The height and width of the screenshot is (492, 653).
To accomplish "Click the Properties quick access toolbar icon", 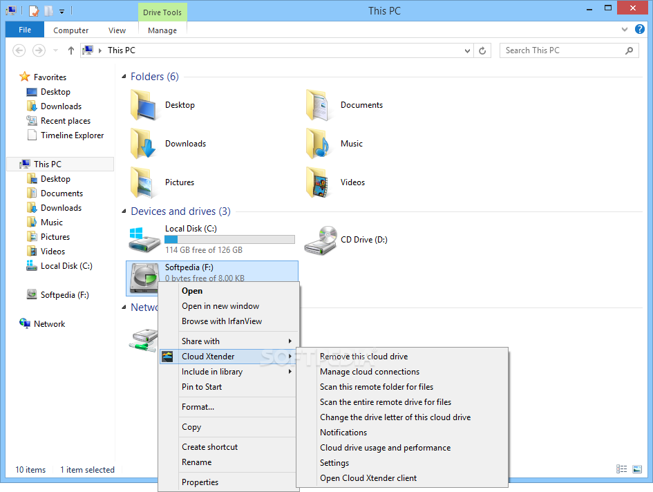I will (x=34, y=11).
